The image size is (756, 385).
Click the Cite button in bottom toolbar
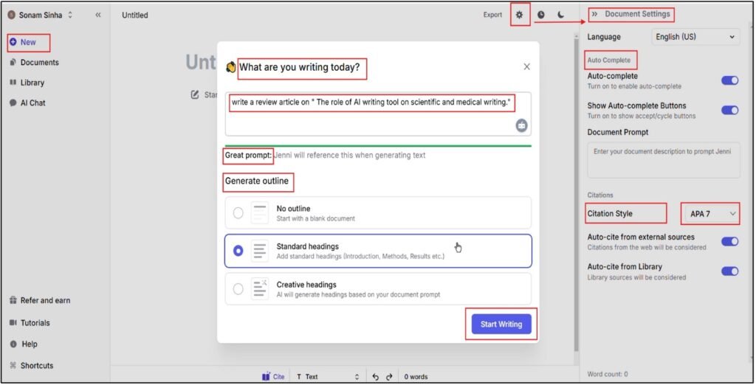(273, 376)
